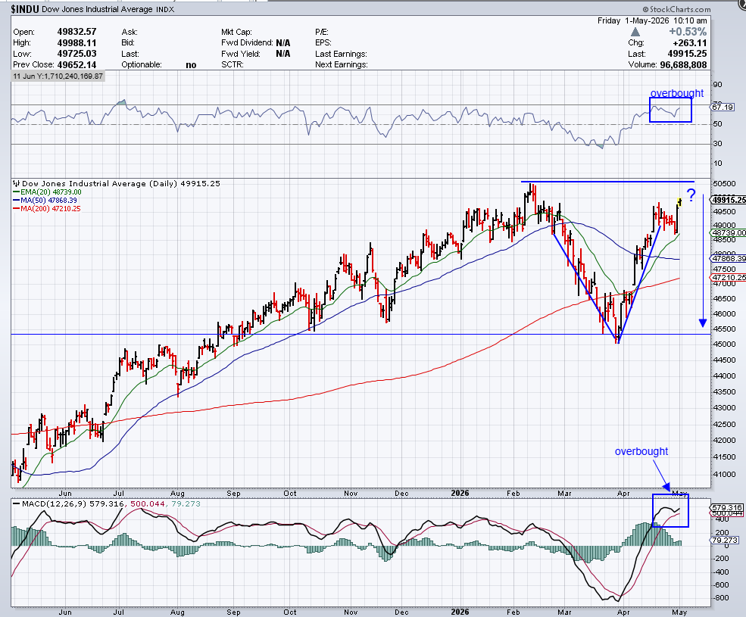Click the 'Mkt Cap:' label
This screenshot has height=617, width=746.
click(x=236, y=32)
